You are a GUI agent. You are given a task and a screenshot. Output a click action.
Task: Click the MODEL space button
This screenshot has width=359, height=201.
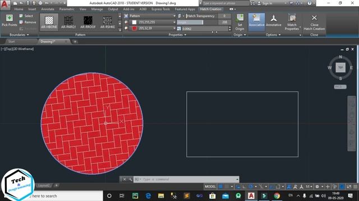point(210,186)
